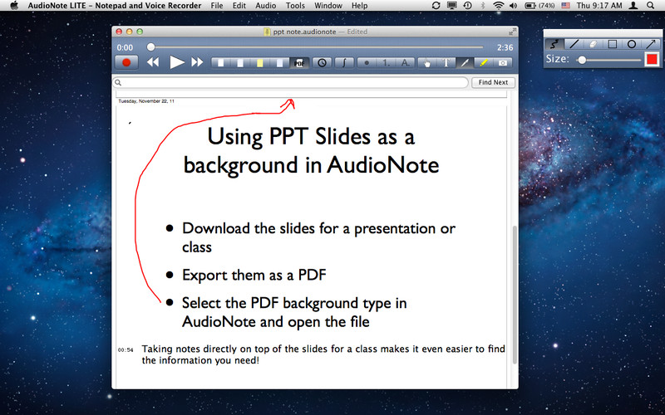Viewport: 665px width, 415px height.
Task: Select the second white paper background
Action: 240,63
